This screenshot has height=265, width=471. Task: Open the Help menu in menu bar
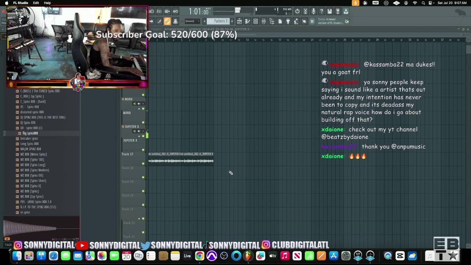[47, 3]
